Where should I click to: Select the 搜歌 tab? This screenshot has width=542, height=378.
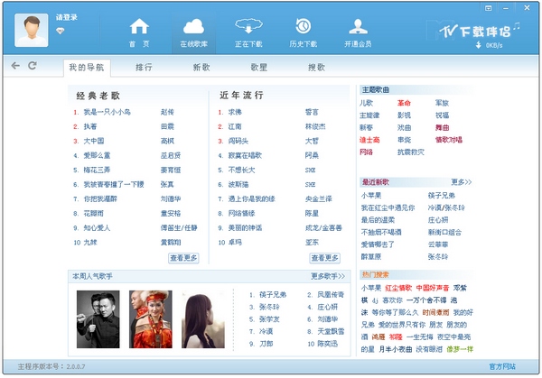click(x=316, y=67)
